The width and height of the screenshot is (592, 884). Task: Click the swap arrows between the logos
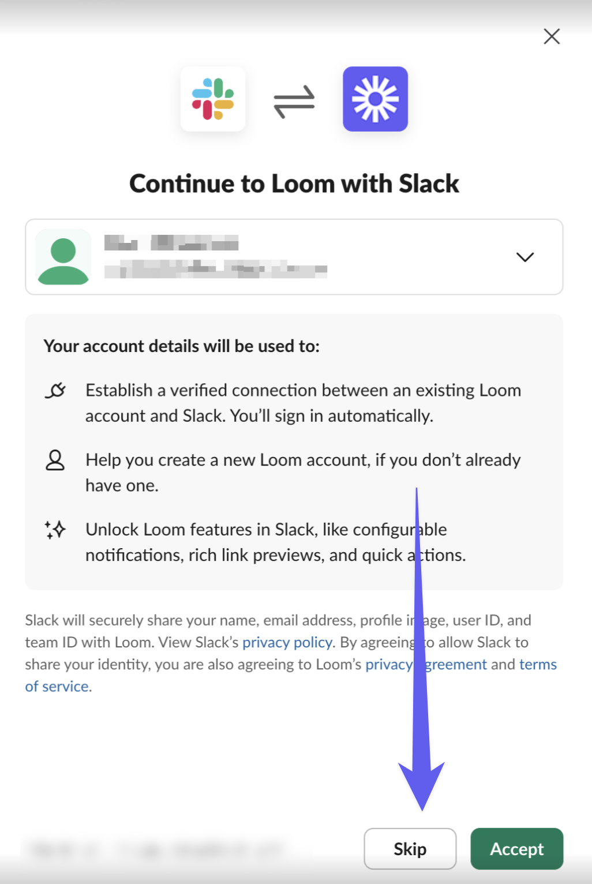pyautogui.click(x=294, y=101)
